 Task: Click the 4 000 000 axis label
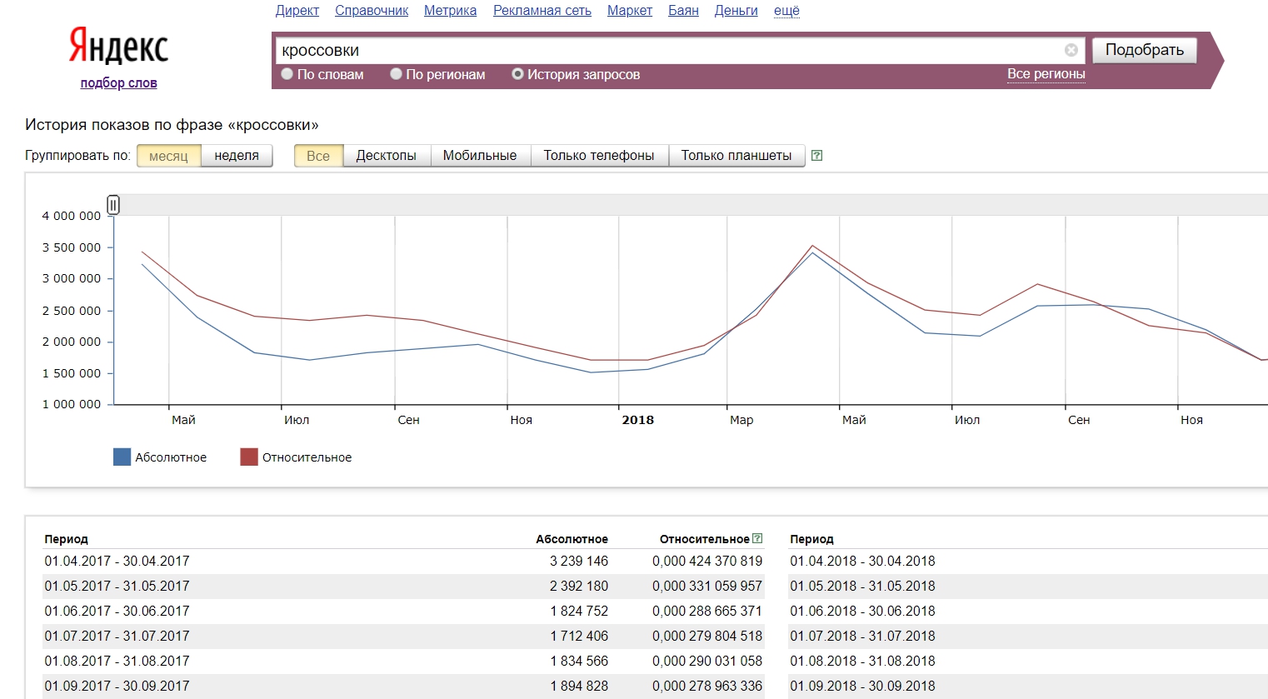(x=72, y=216)
